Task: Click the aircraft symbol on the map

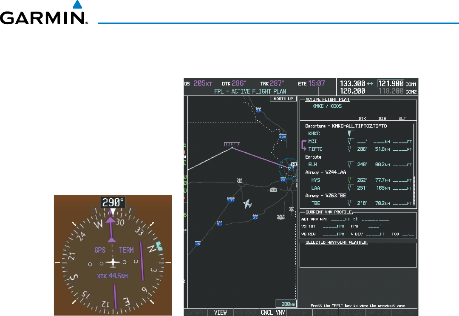Action: pyautogui.click(x=247, y=204)
